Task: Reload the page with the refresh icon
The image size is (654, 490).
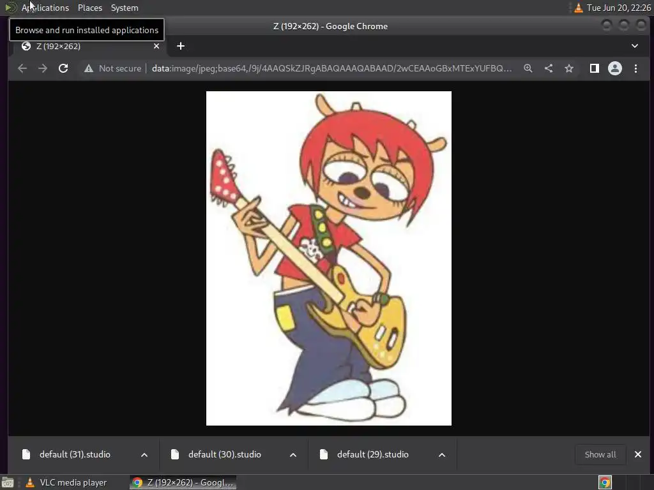Action: (63, 68)
